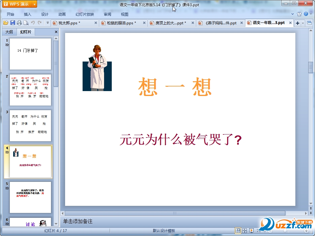Viewport: 315px width, 236px height.
Task: Open the 设计 menu tab
Action: [45, 14]
